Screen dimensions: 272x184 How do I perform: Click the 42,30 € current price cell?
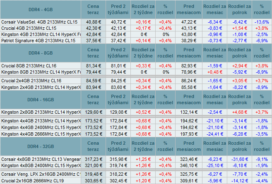click(94, 28)
